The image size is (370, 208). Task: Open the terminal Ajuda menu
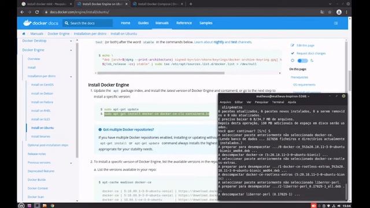[292, 102]
